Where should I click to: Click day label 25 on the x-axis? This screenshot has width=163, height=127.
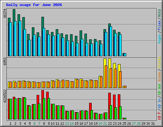pos(124,124)
